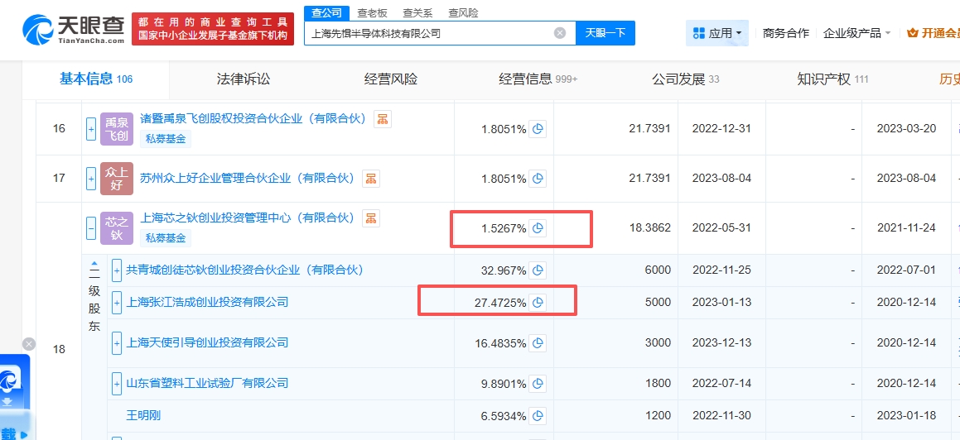The width and height of the screenshot is (960, 440).
Task: Click pie chart icon beside 6.5934%
Action: click(x=538, y=416)
